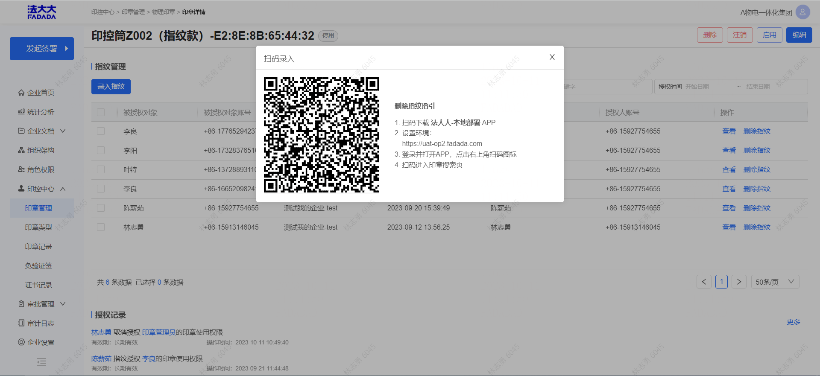Open the 印章记录 menu item
The image size is (820, 376).
38,246
